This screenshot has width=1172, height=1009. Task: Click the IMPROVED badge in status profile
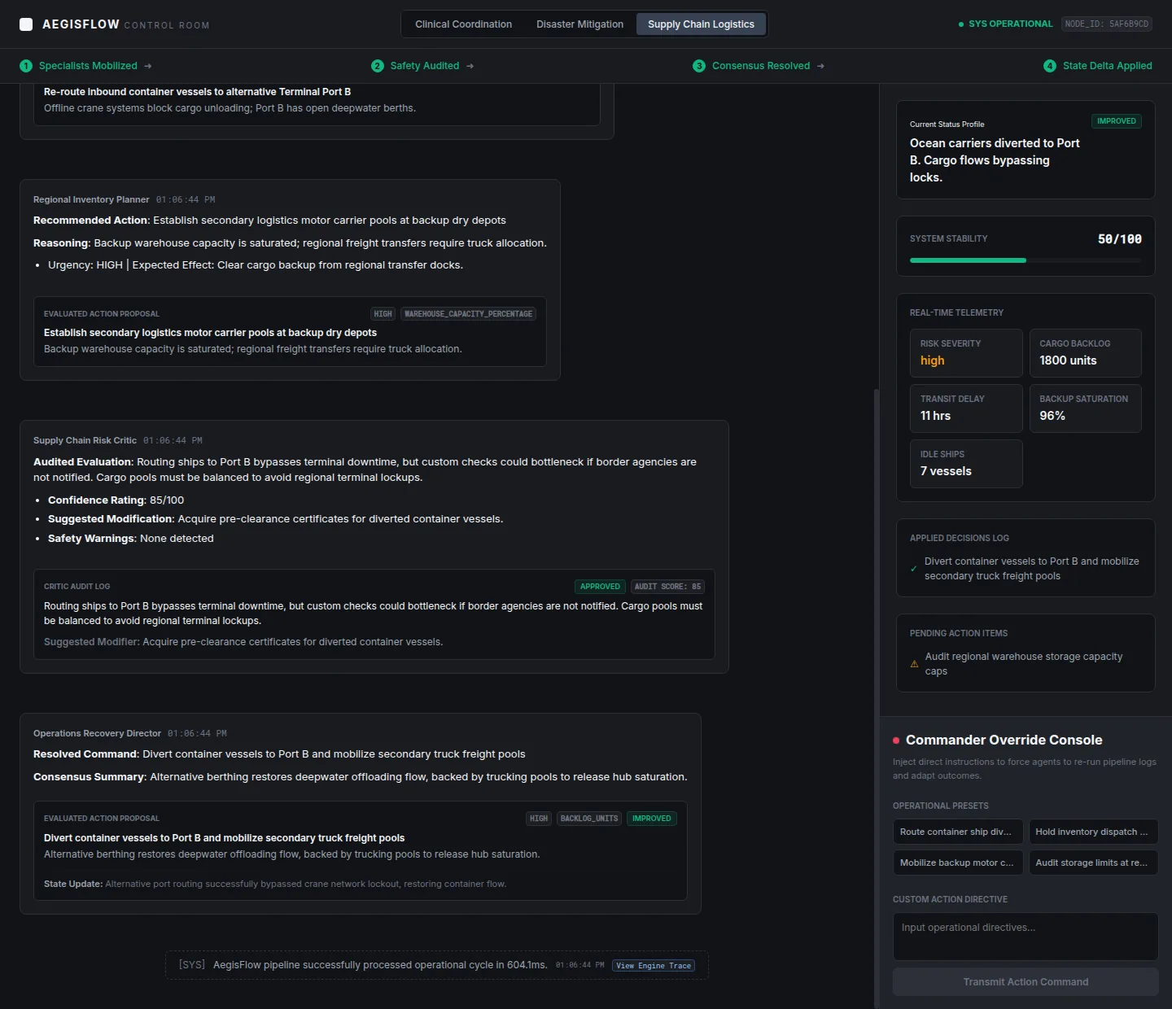pos(1117,121)
